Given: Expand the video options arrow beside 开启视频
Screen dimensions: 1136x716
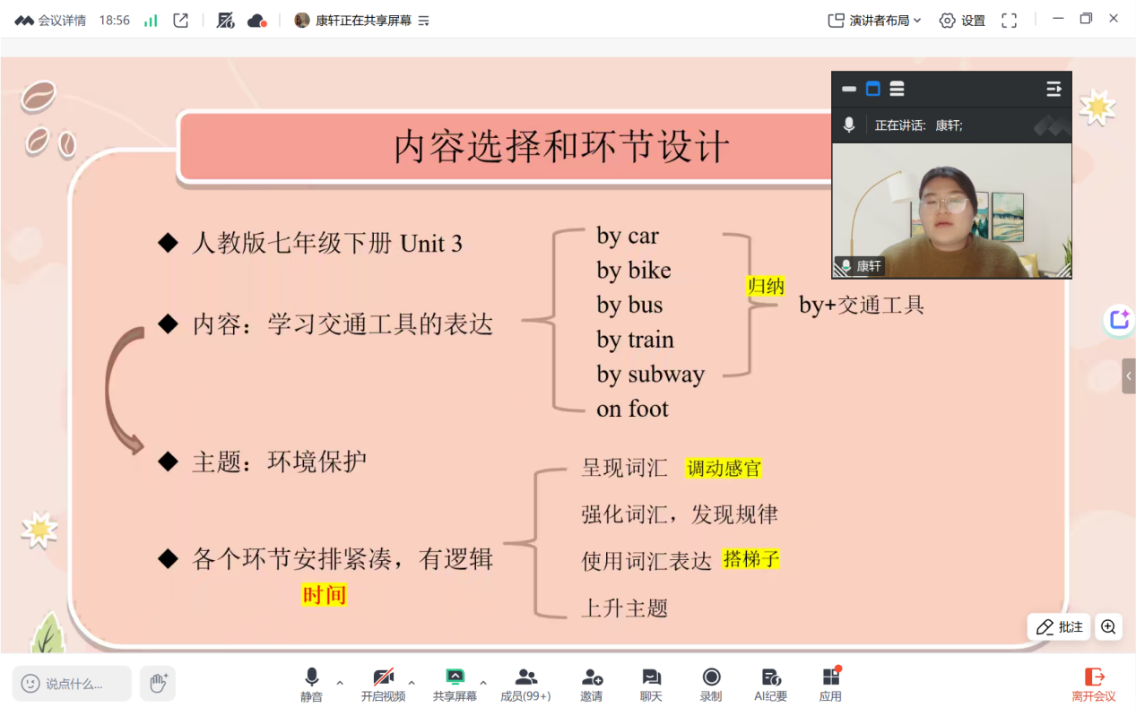Looking at the screenshot, I should tap(412, 682).
